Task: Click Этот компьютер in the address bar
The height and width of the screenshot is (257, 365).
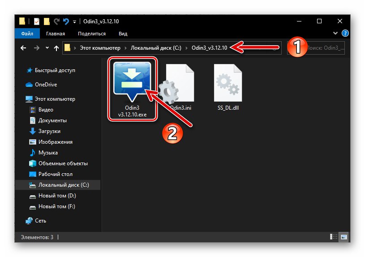Action: 100,48
